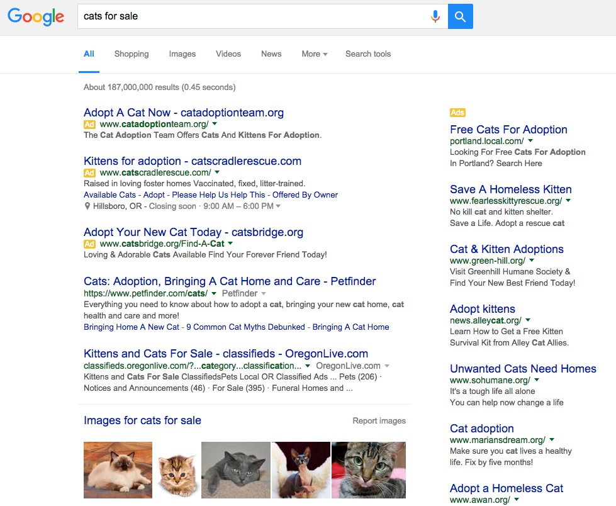Screen dimensions: 616x506
Task: Open the Videos tab
Action: tap(228, 54)
